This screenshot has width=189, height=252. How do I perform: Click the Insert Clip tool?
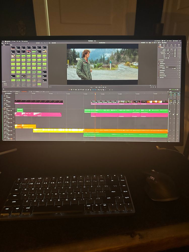pos(79,90)
